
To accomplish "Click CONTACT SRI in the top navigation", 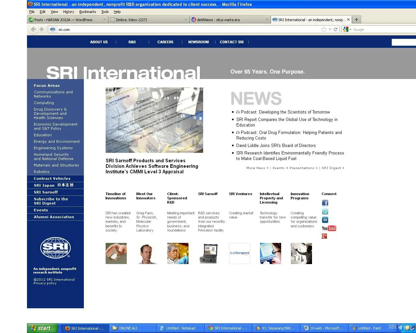I will tap(232, 42).
